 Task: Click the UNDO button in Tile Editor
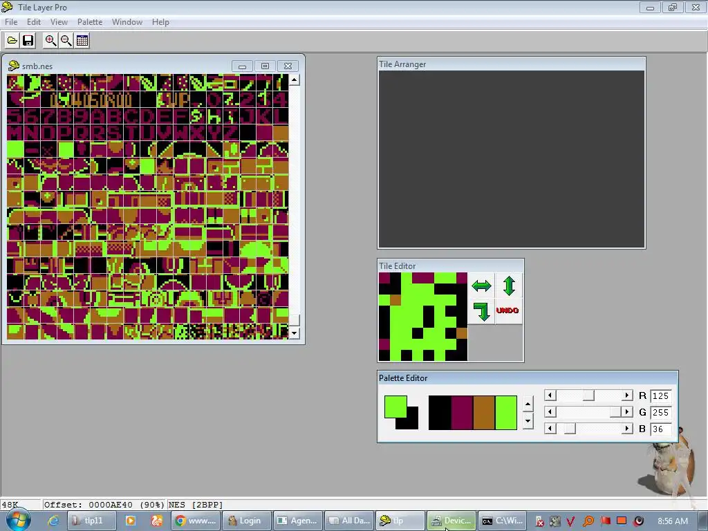pos(507,310)
